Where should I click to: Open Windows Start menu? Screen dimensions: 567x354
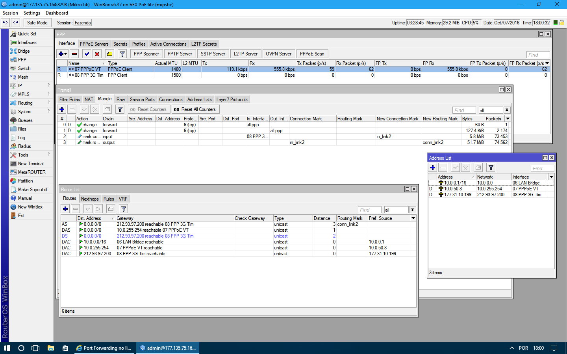click(x=7, y=348)
